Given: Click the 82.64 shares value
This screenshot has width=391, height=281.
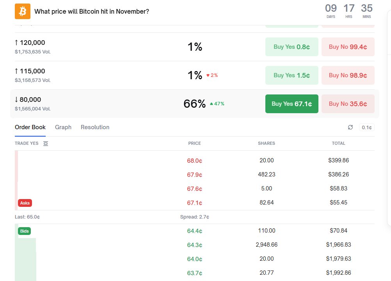Looking at the screenshot, I should (267, 203).
